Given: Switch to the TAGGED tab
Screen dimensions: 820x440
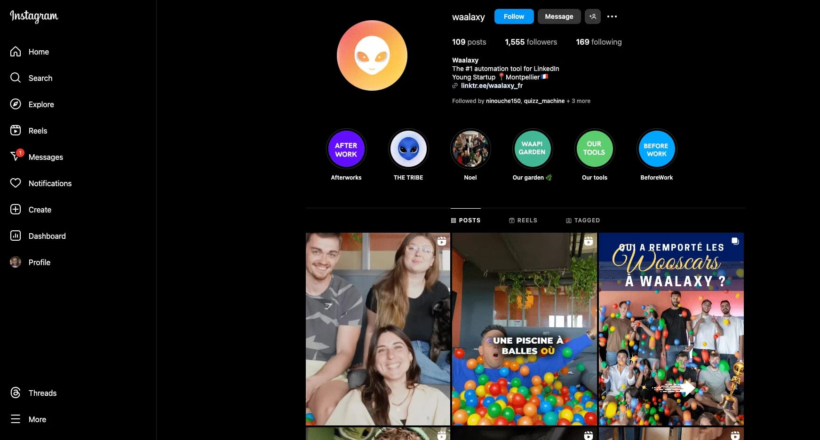Looking at the screenshot, I should [583, 220].
